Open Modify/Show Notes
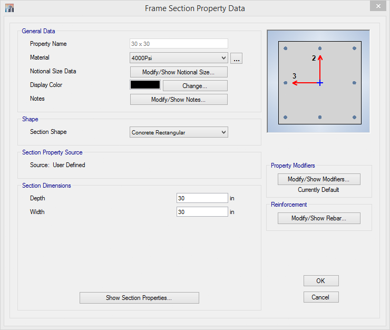The image size is (390, 330). 179,100
